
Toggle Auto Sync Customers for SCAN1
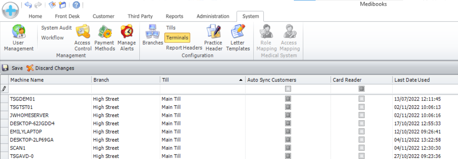pyautogui.click(x=288, y=148)
